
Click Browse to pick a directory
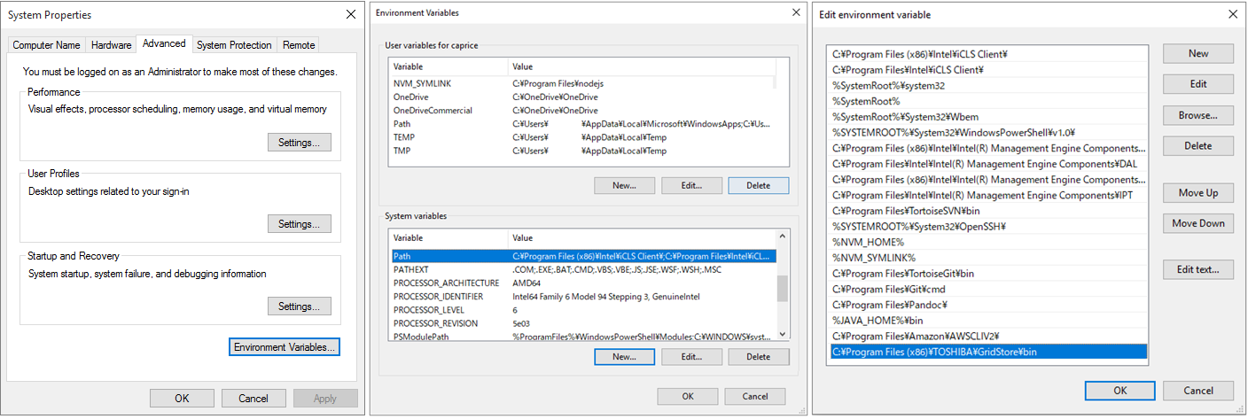coord(1197,115)
